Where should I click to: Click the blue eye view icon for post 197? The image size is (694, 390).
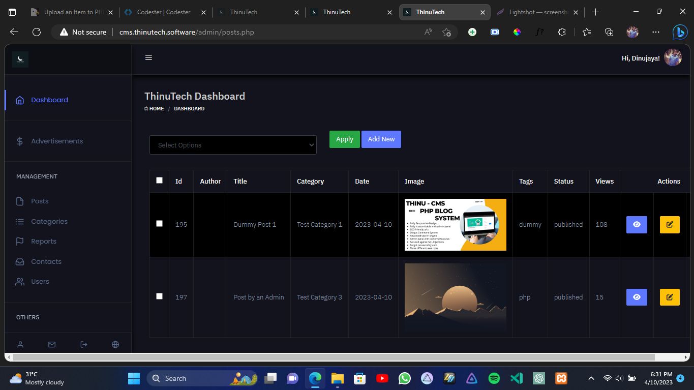click(637, 297)
